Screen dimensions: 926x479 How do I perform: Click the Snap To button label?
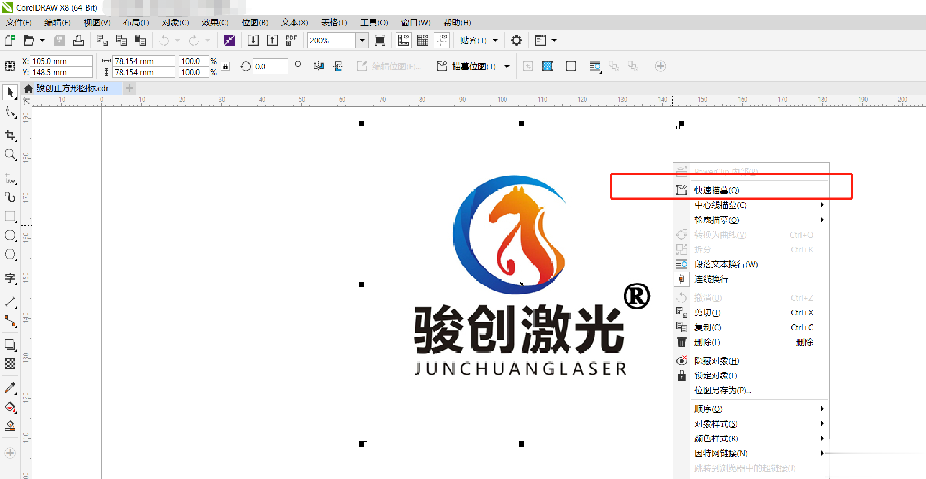tap(473, 40)
